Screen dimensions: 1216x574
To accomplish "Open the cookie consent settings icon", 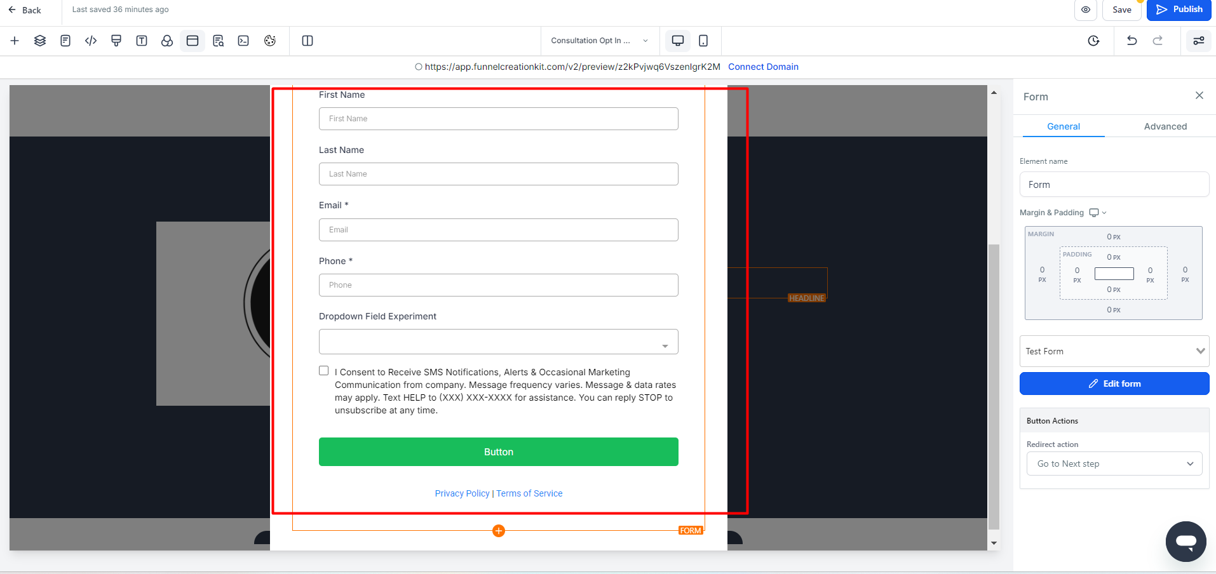I will pos(270,41).
